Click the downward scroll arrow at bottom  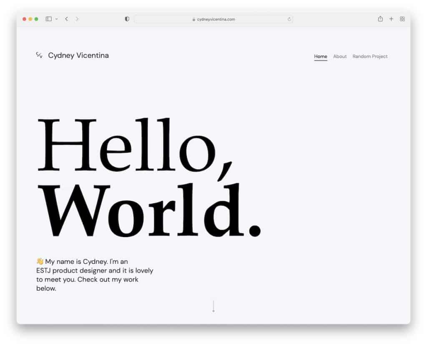pyautogui.click(x=213, y=307)
